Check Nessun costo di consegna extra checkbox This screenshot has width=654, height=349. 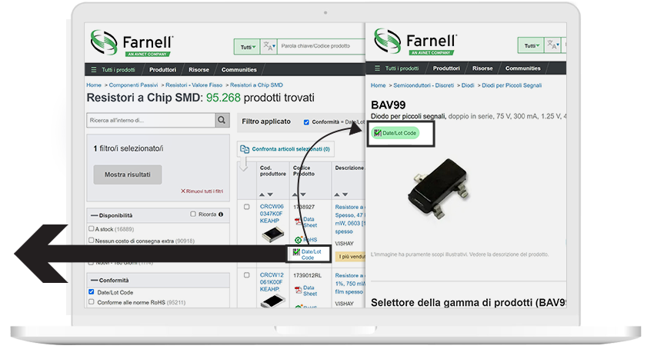(92, 240)
